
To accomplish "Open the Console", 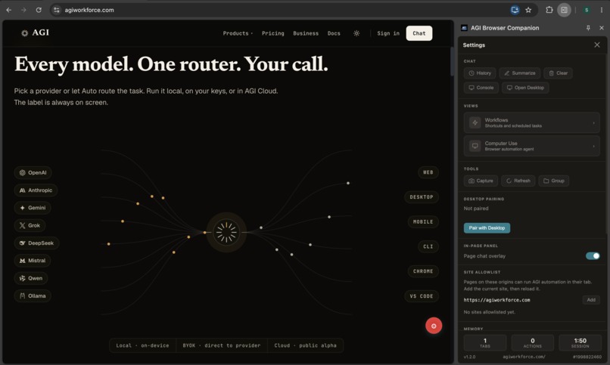I will [481, 88].
